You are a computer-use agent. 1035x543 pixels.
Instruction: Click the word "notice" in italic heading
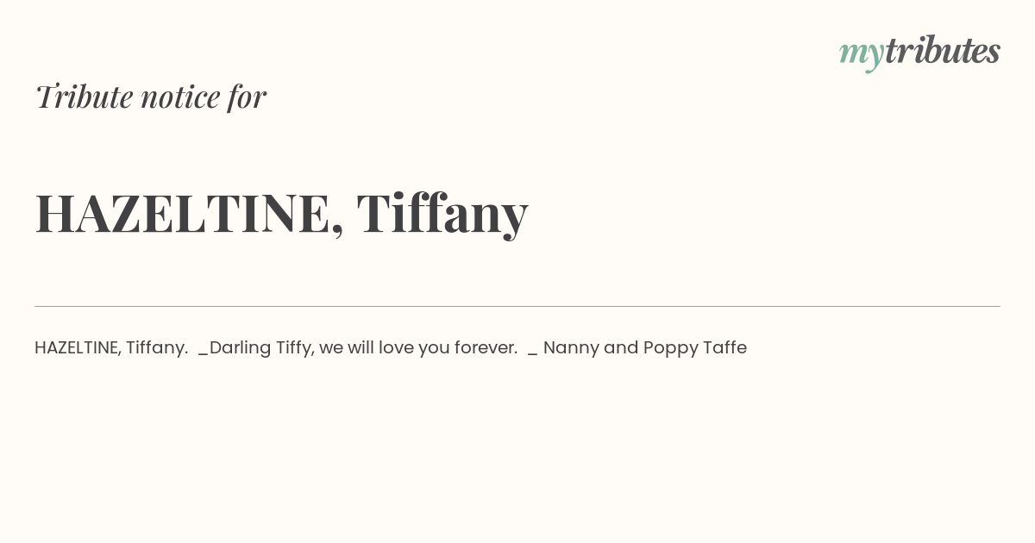180,97
